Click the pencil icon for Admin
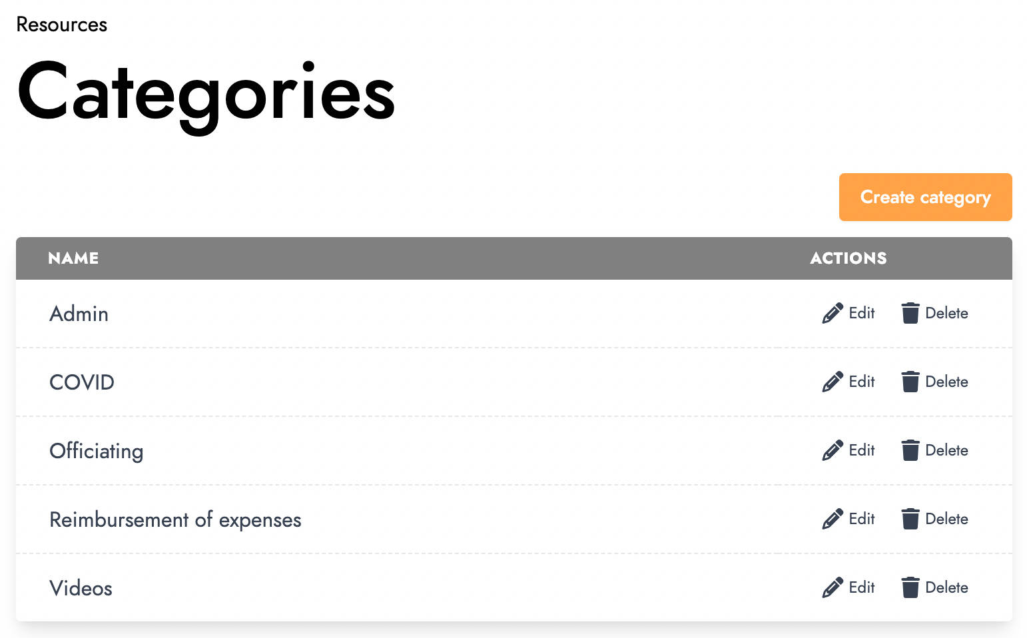This screenshot has width=1027, height=638. 833,313
